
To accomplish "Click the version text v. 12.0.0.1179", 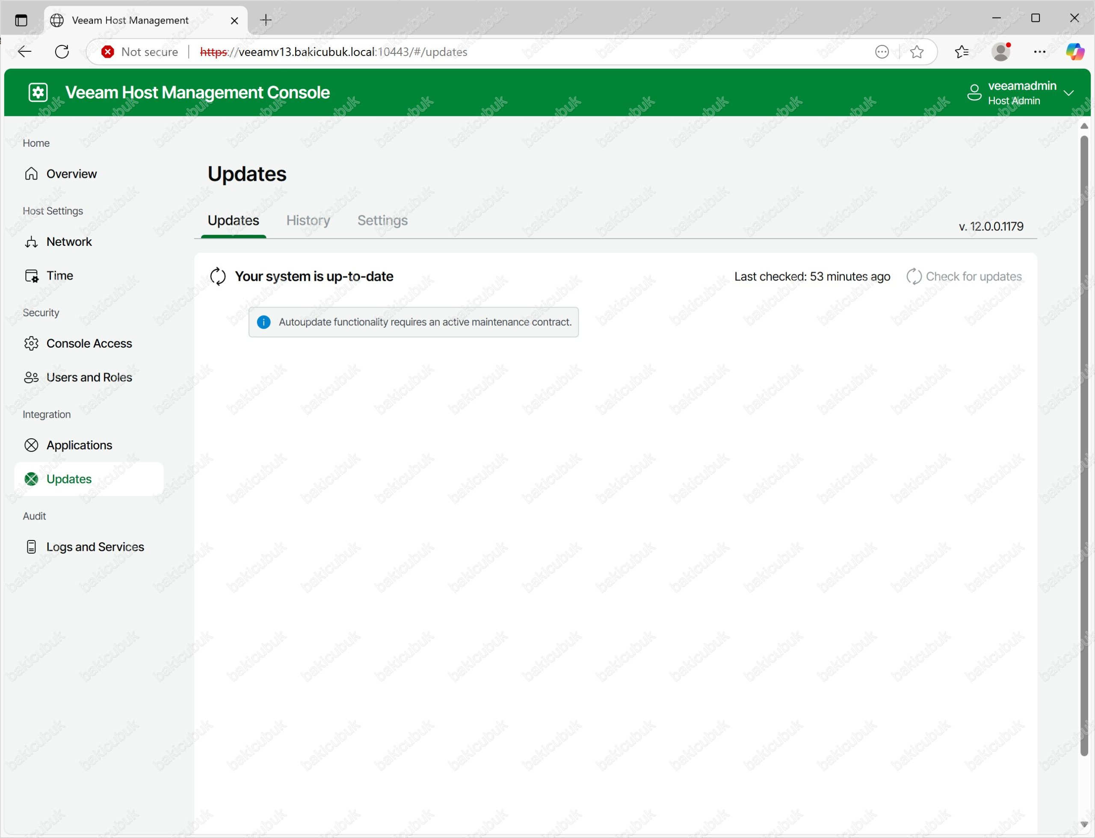I will tap(991, 227).
